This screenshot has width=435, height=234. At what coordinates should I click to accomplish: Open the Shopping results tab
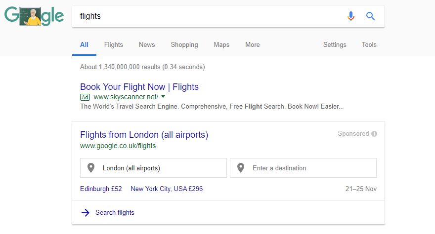pyautogui.click(x=184, y=45)
